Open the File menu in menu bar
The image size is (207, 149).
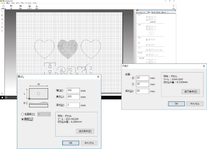(x=2, y=3)
